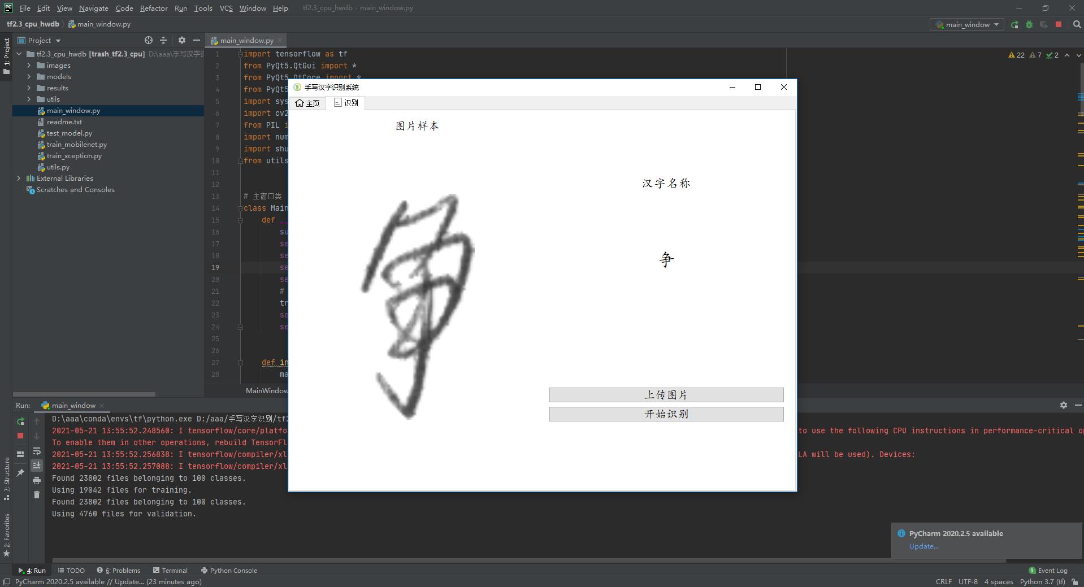Select the 识别 tab in recognition window
Viewport: 1084px width, 587px height.
pos(346,103)
